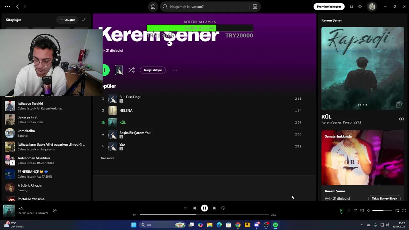Image resolution: width=409 pixels, height=230 pixels.
Task: Click Windows taskbar search box Ara
Action: coord(163,225)
